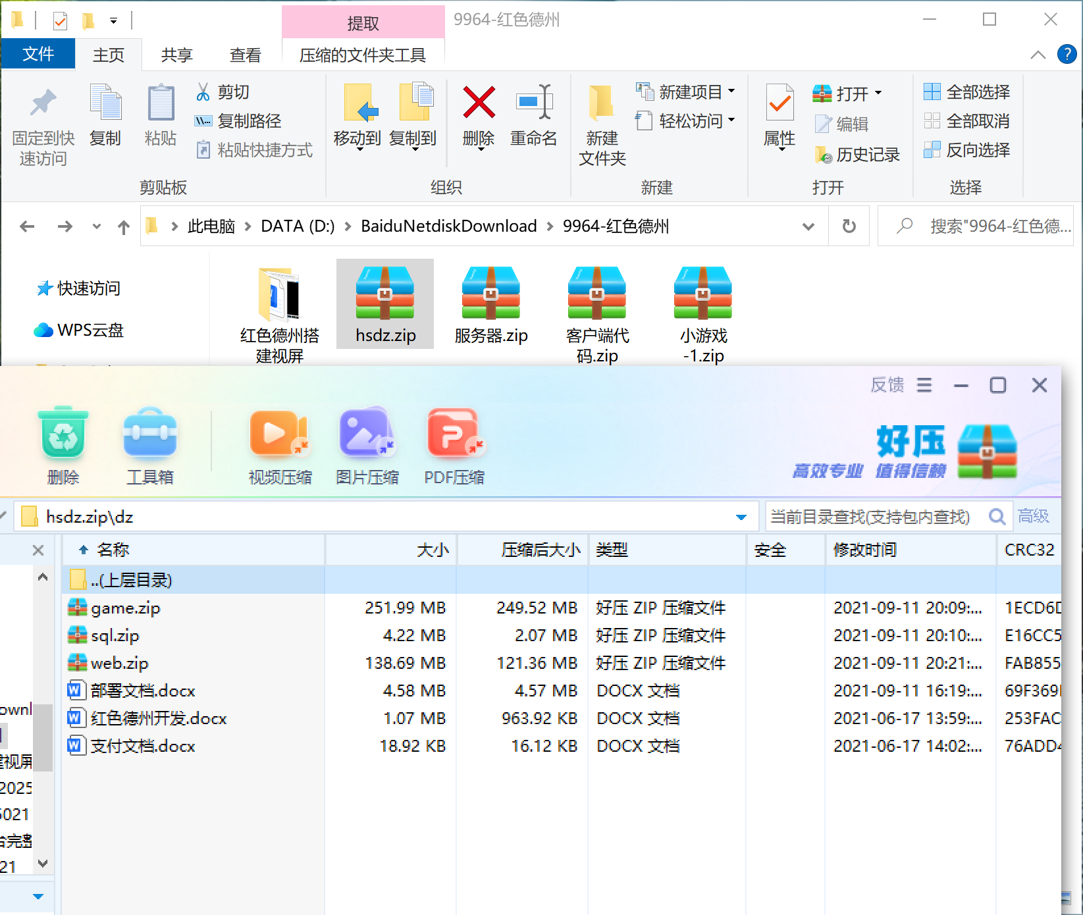Sort by 大小 column header
The image size is (1083, 915).
pos(391,550)
